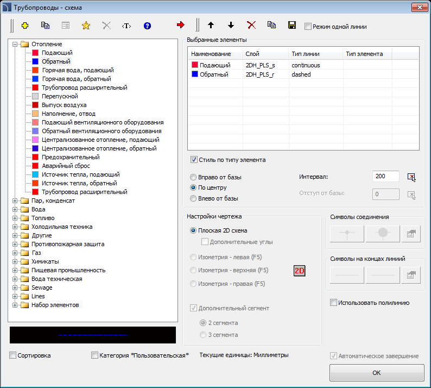Select По центру radio button
This screenshot has height=388, width=431.
tap(193, 187)
